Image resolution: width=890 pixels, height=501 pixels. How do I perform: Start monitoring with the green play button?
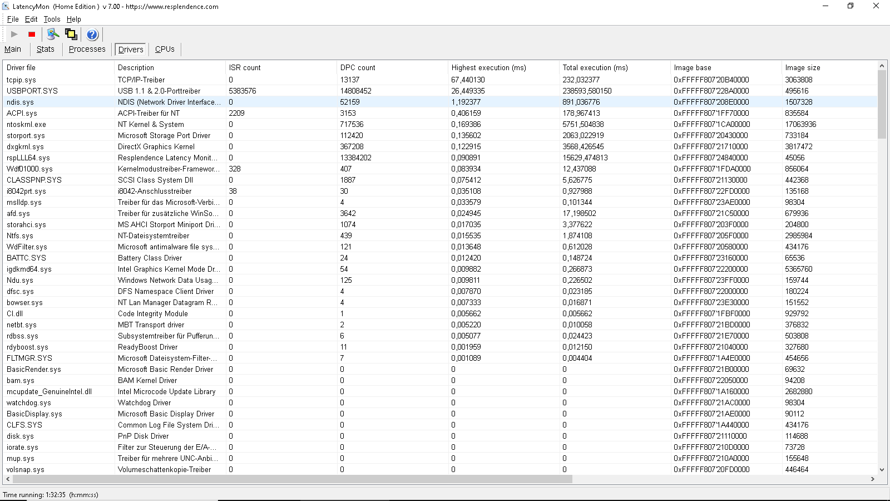coord(14,35)
